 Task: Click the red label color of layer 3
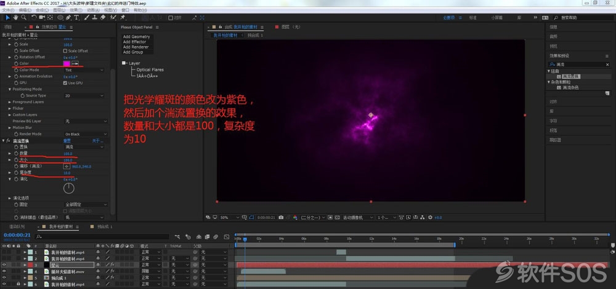(x=30, y=264)
